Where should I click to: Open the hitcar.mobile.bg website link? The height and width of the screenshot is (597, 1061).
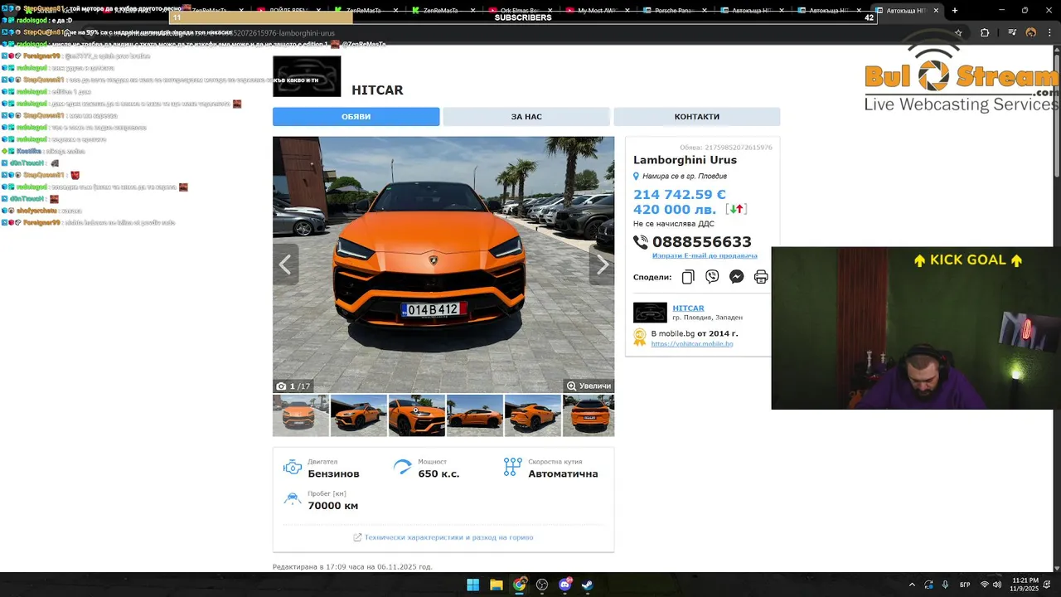point(692,343)
